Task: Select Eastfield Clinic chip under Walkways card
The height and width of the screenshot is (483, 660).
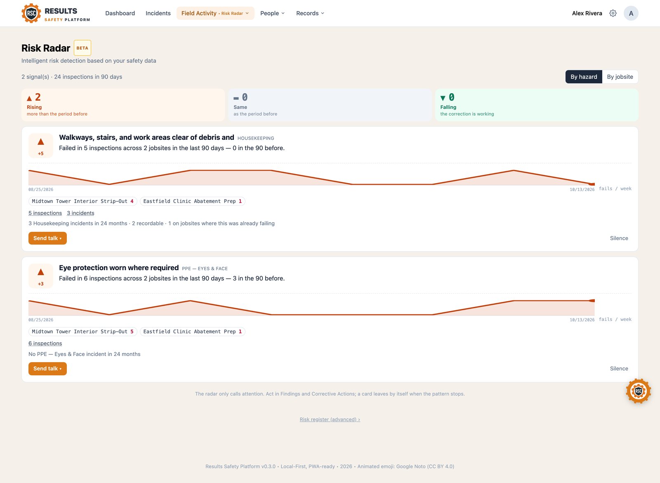Action: pos(193,201)
